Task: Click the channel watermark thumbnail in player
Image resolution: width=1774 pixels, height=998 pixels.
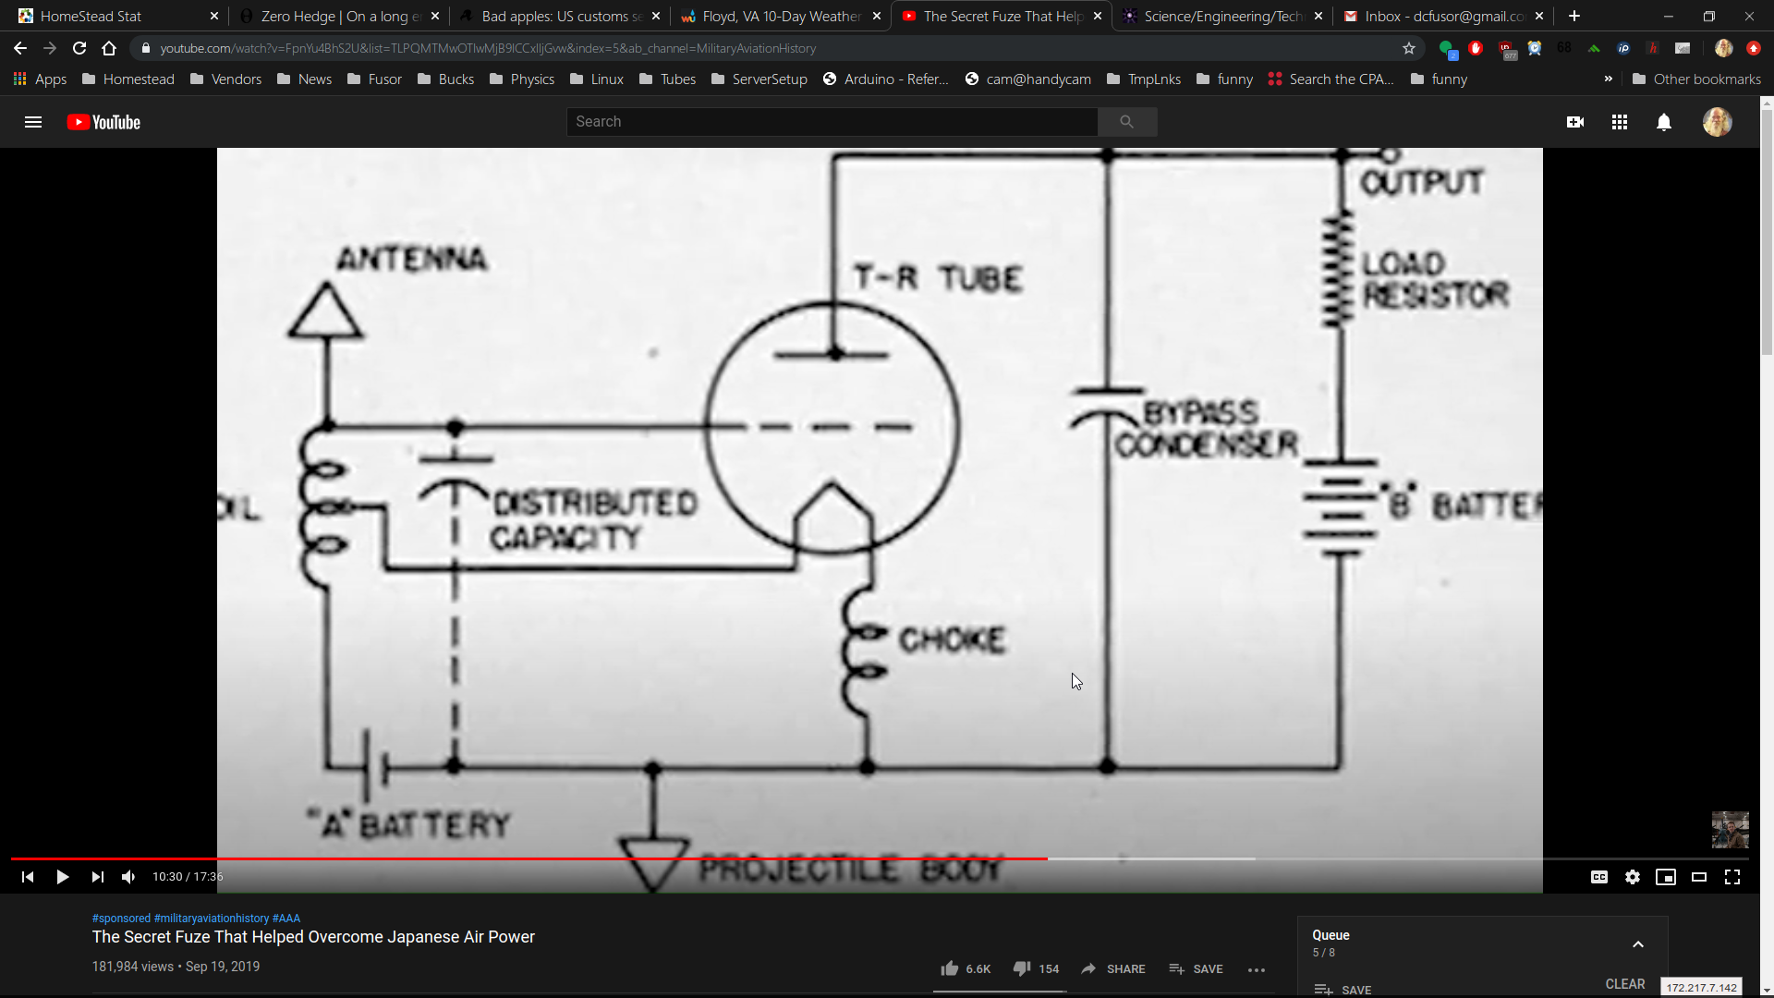Action: click(x=1730, y=830)
